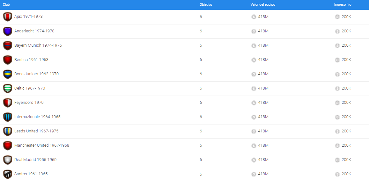The height and width of the screenshot is (181, 369).
Task: Sort by the Club column header
Action: (6, 4)
